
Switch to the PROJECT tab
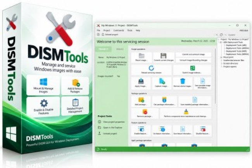pyautogui.click(x=104, y=49)
